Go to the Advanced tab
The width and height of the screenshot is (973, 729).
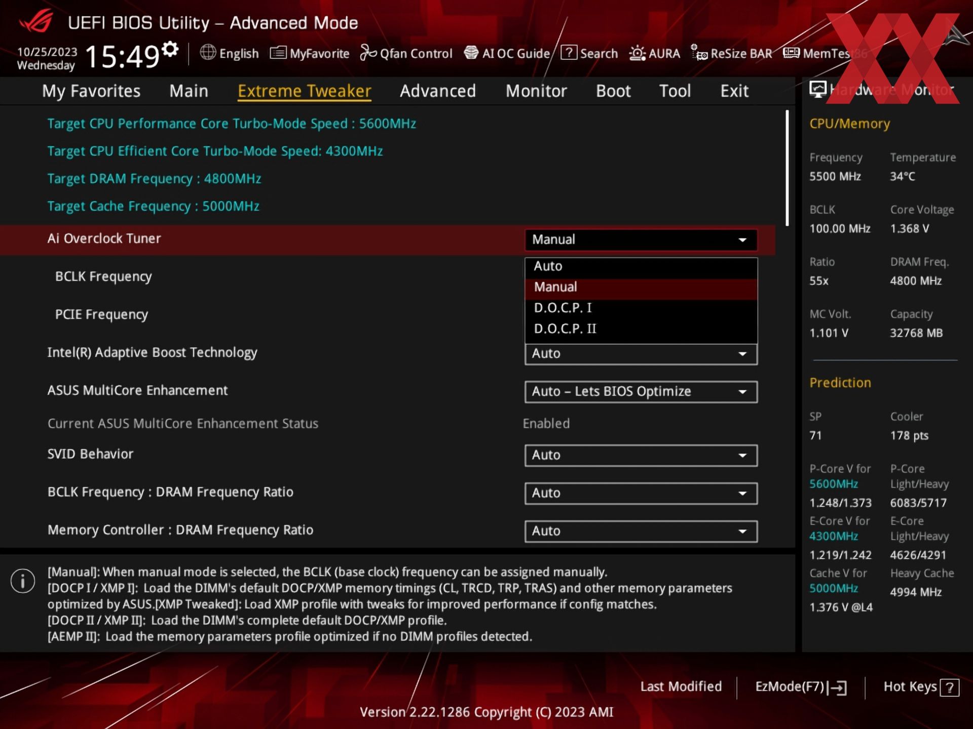point(438,91)
